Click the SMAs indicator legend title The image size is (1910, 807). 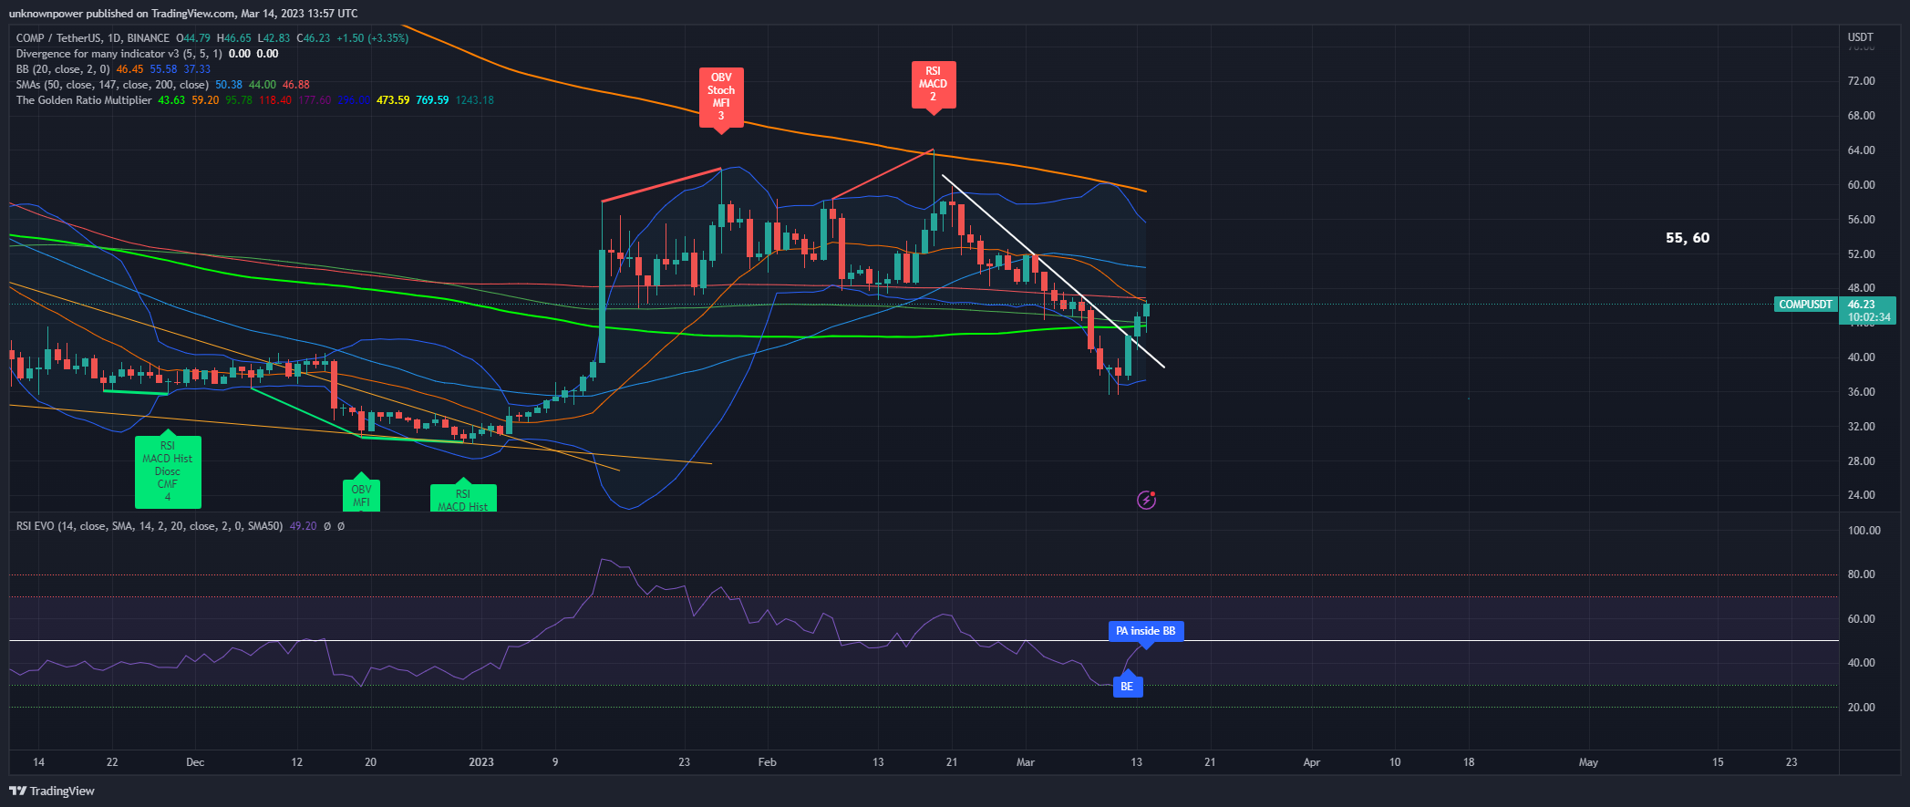coord(112,85)
